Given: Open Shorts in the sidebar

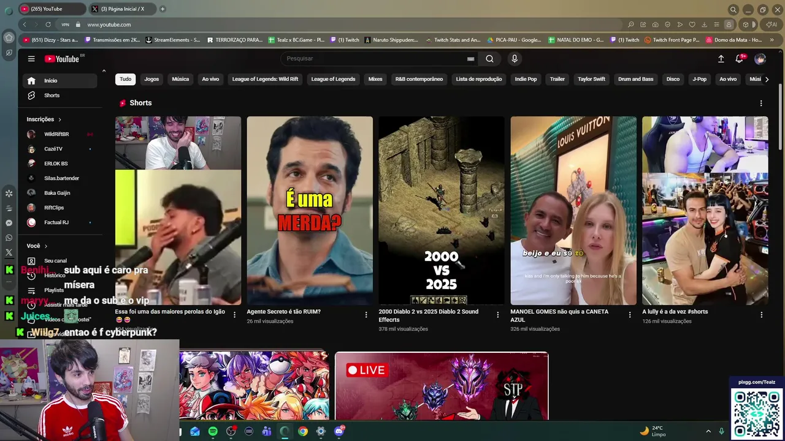Looking at the screenshot, I should [61, 96].
